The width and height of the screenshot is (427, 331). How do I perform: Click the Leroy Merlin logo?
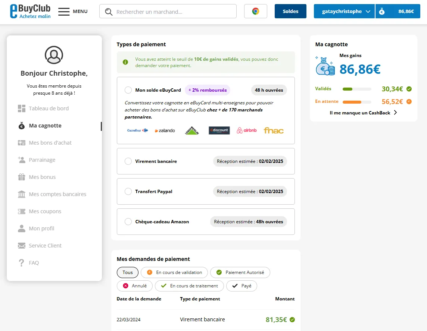point(192,130)
